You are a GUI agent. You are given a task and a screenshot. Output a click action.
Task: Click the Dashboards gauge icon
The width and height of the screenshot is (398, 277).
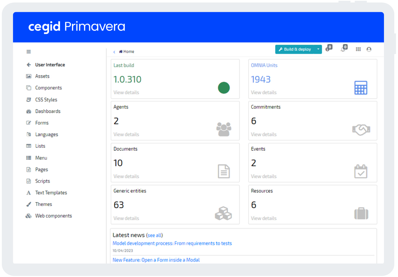(29, 111)
